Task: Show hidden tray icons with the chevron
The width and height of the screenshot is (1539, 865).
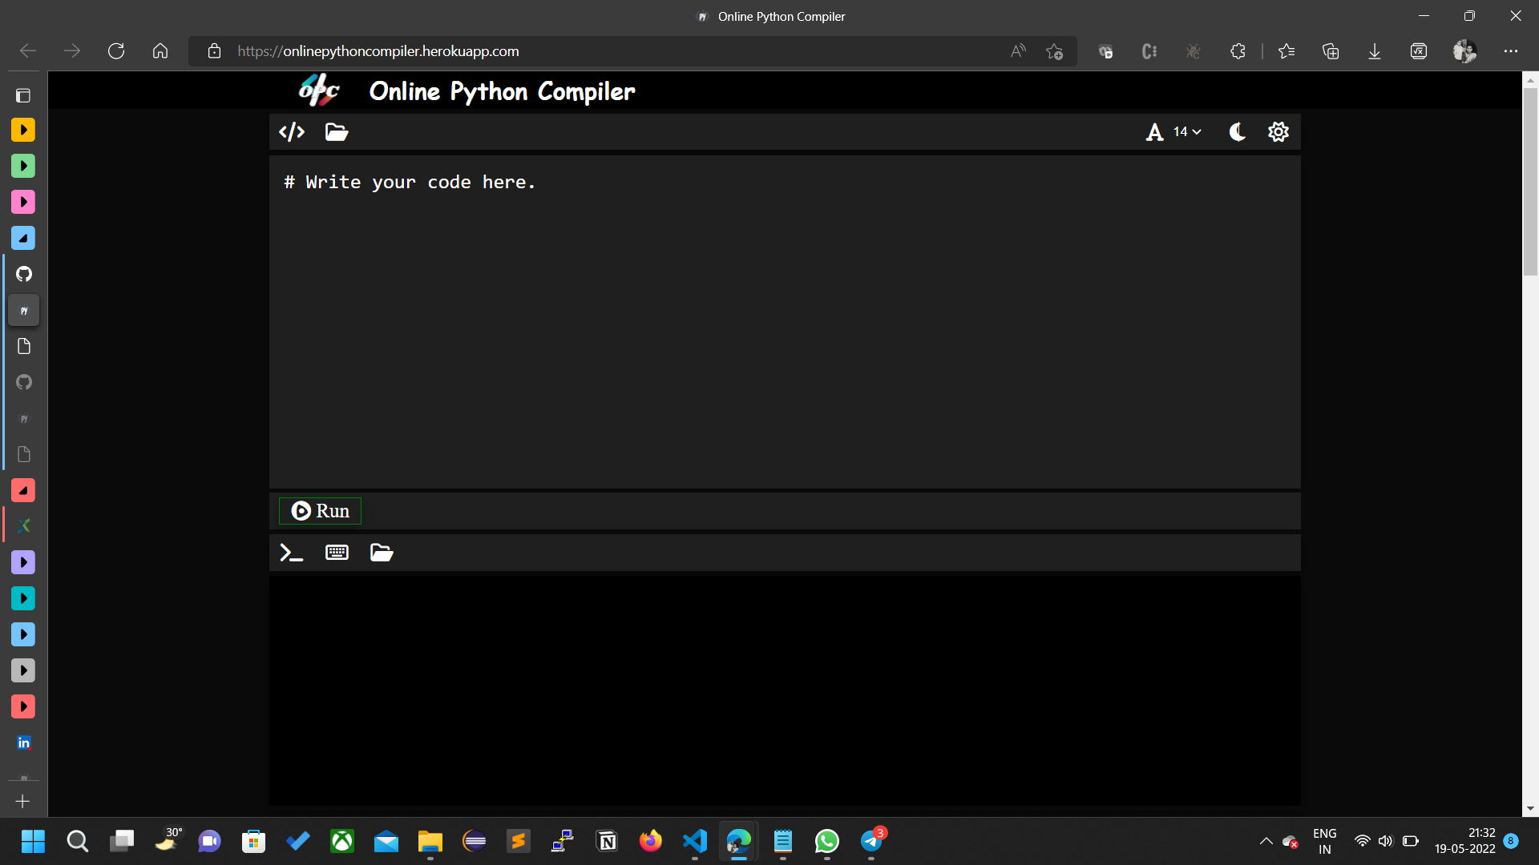Action: coord(1266,841)
